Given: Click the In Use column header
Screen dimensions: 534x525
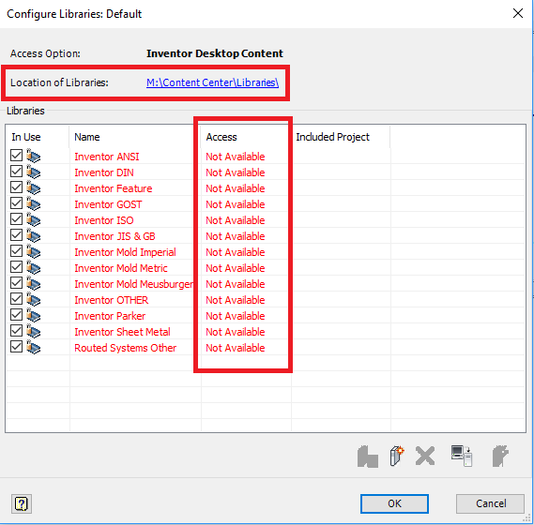Looking at the screenshot, I should tap(26, 137).
